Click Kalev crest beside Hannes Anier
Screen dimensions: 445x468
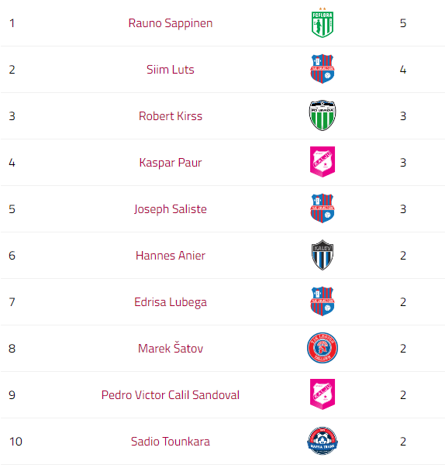323,255
